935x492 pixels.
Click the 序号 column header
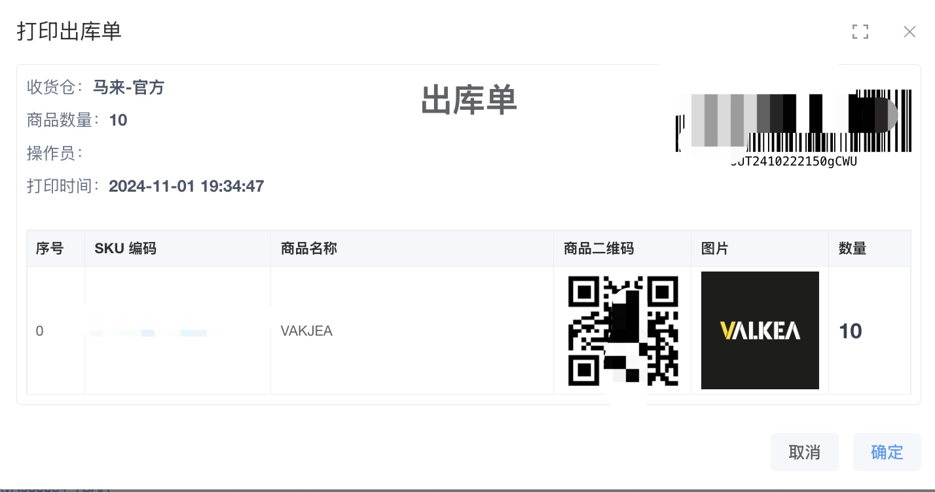coord(50,249)
